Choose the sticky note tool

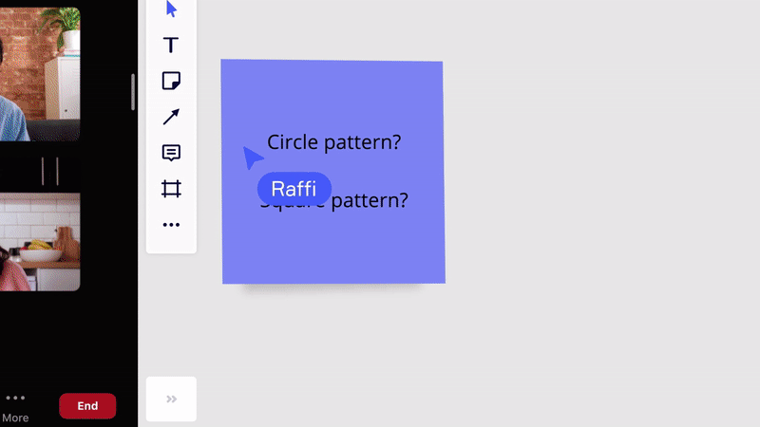[x=171, y=81]
